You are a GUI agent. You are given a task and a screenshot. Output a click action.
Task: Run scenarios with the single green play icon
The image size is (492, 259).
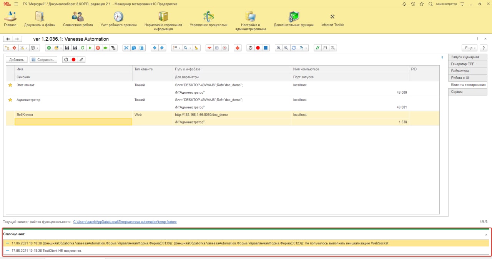click(x=90, y=48)
